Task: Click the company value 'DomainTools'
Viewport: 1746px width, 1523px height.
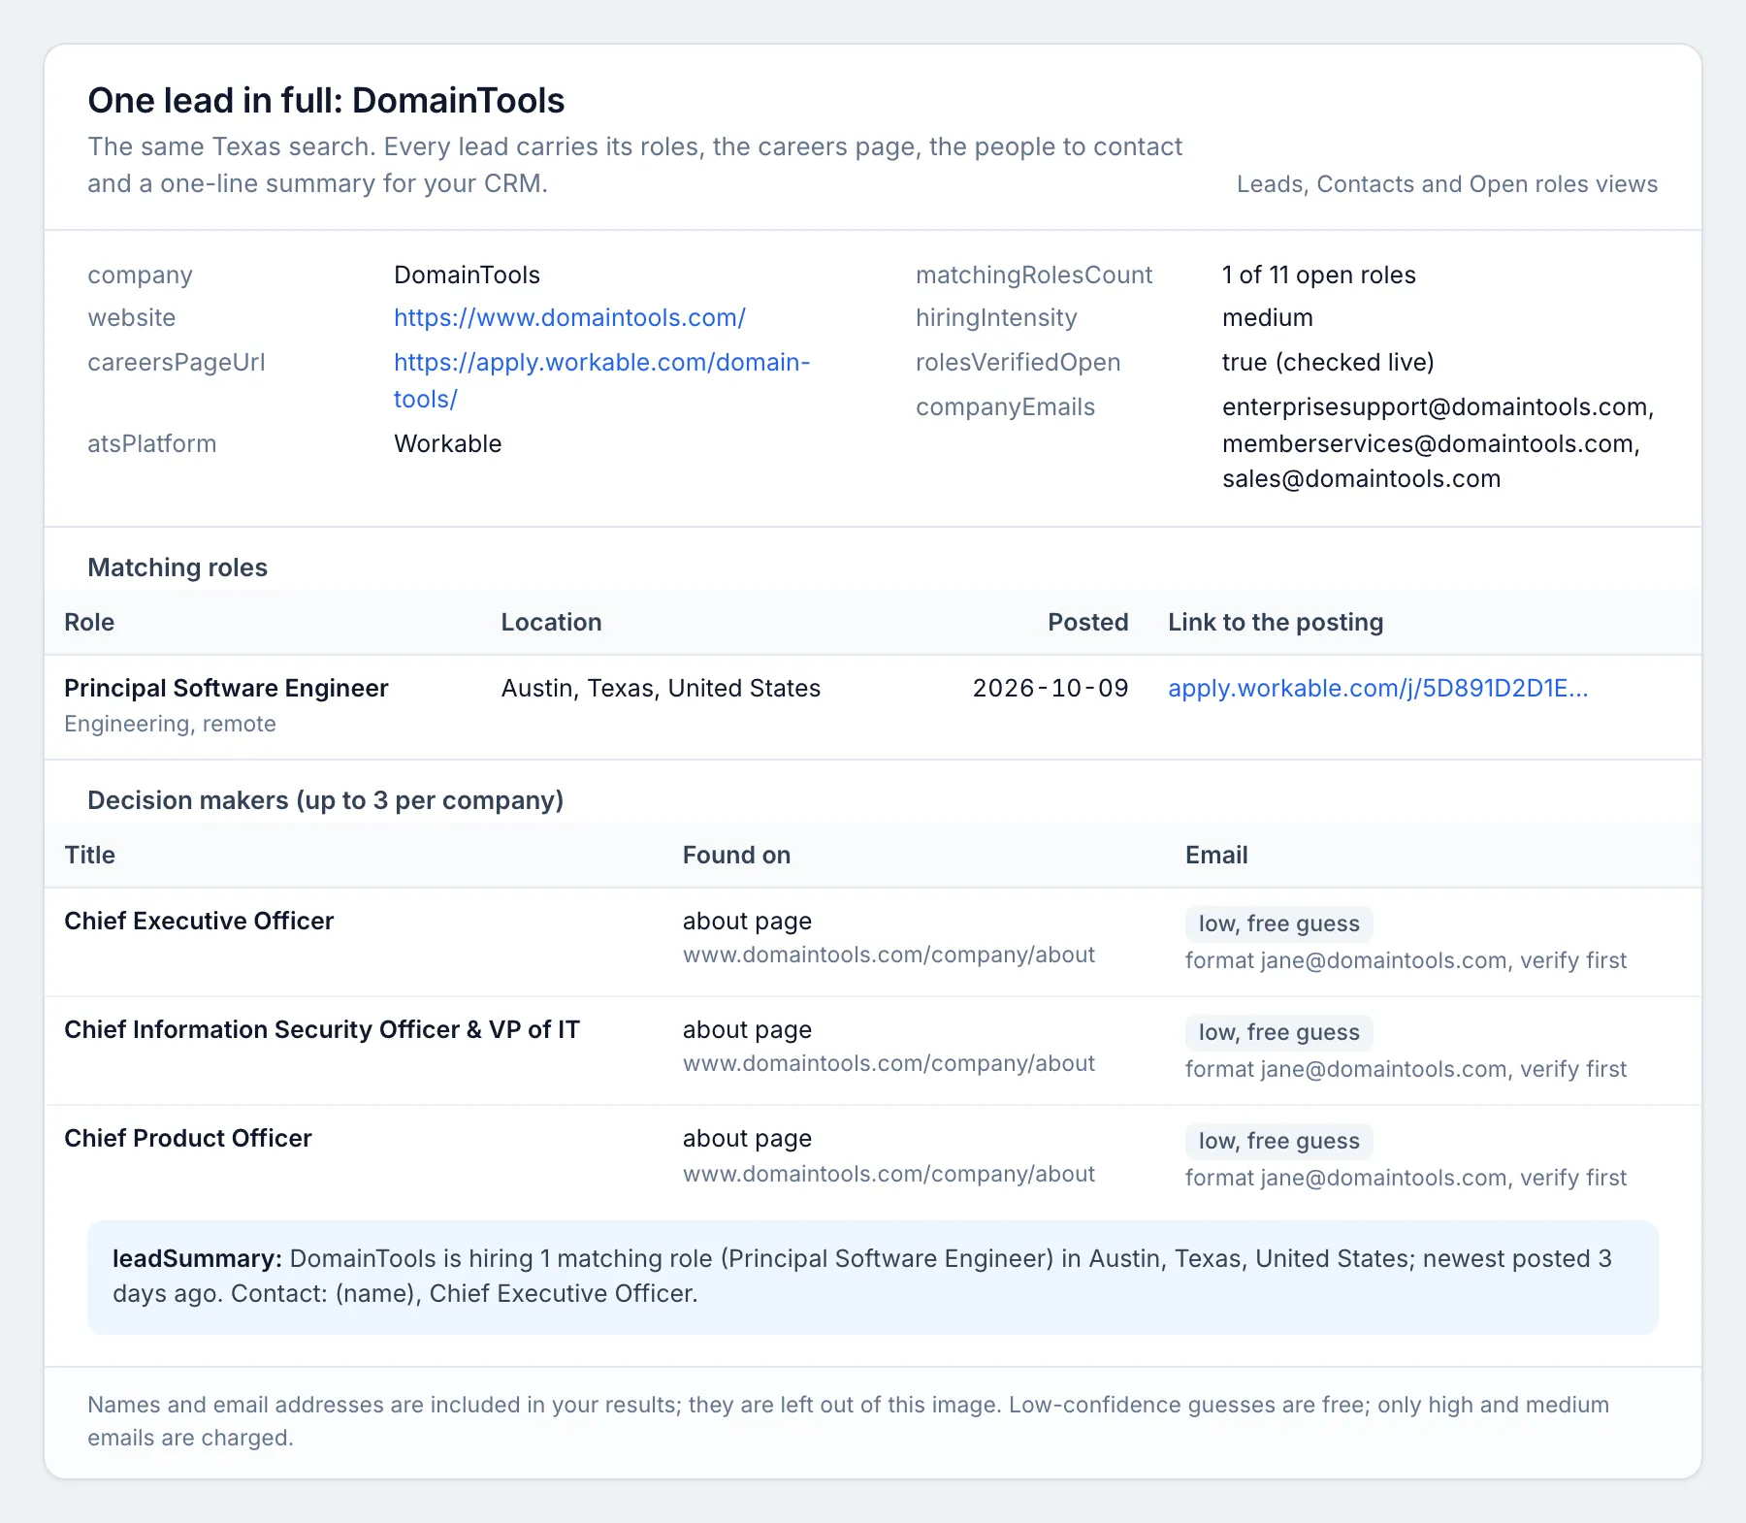Action: 467,275
